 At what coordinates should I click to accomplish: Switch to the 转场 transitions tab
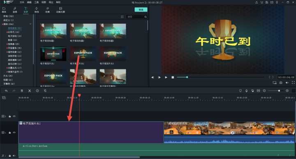(x=37, y=10)
